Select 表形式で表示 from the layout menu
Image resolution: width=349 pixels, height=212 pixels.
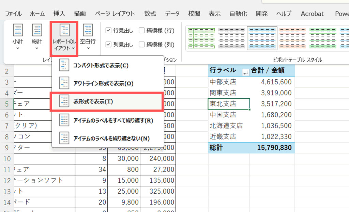[93, 102]
